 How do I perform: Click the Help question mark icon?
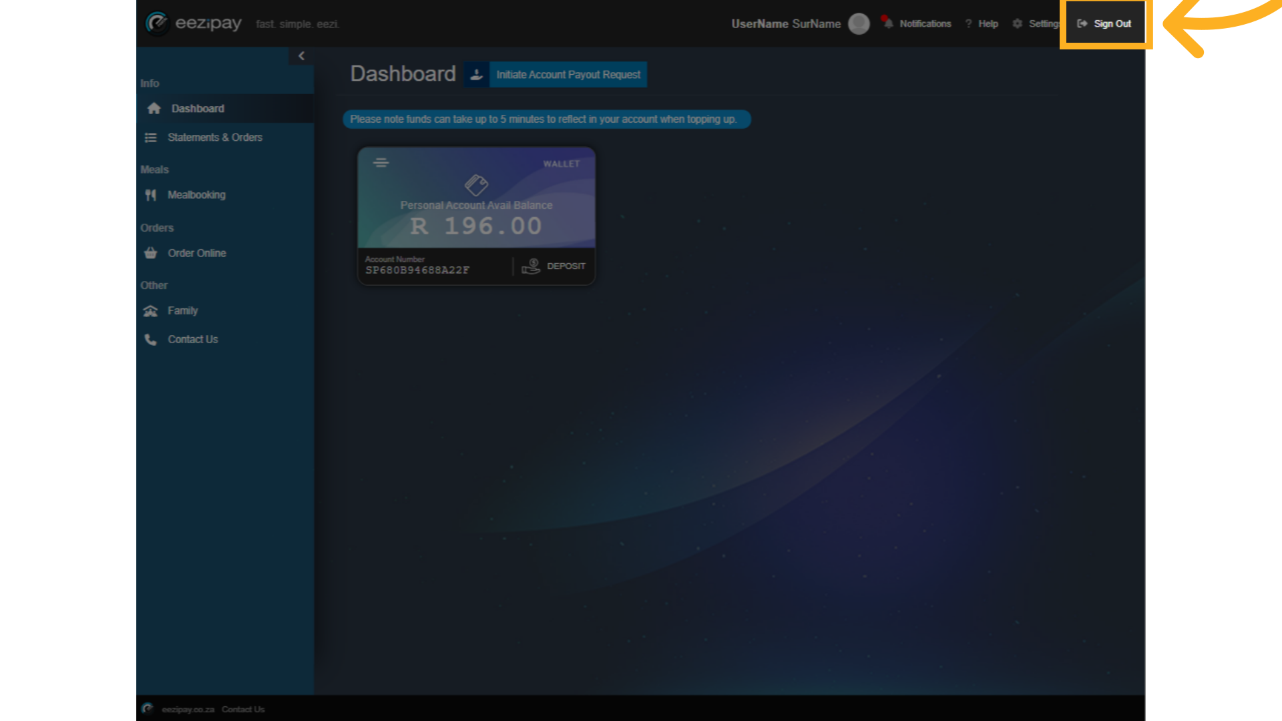tap(969, 24)
